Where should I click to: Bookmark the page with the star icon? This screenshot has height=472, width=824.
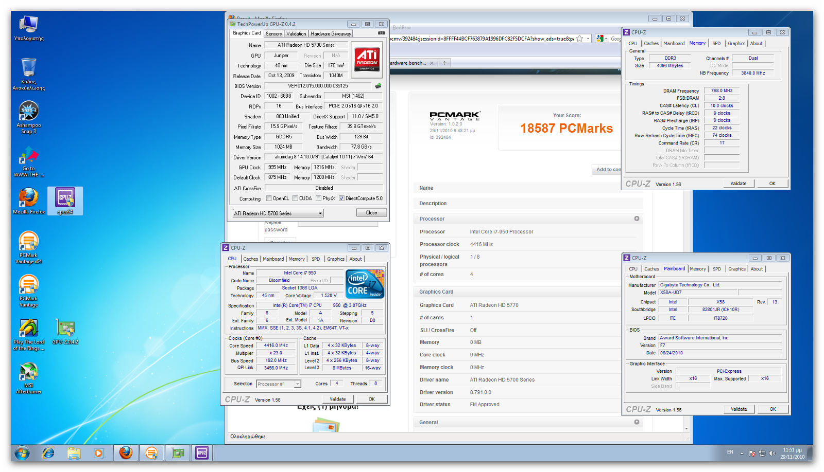[579, 39]
